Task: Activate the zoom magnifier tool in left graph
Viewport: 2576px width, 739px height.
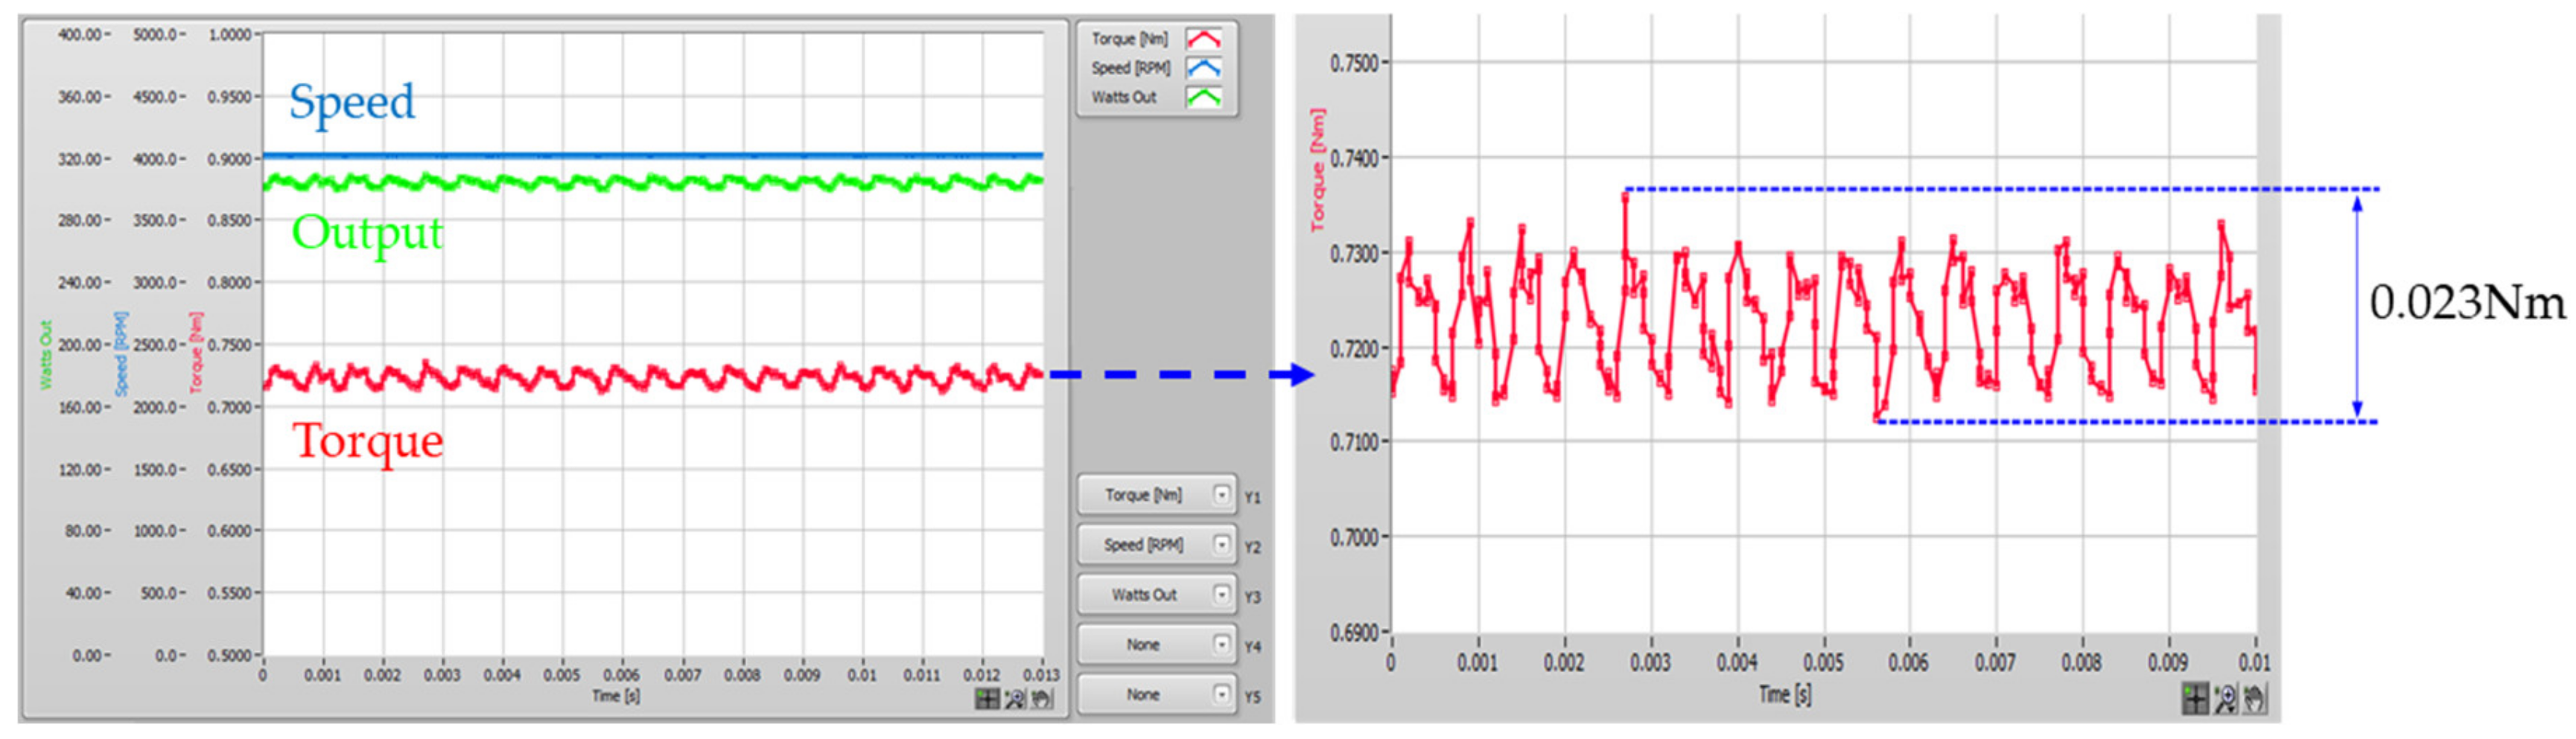Action: tap(1014, 698)
